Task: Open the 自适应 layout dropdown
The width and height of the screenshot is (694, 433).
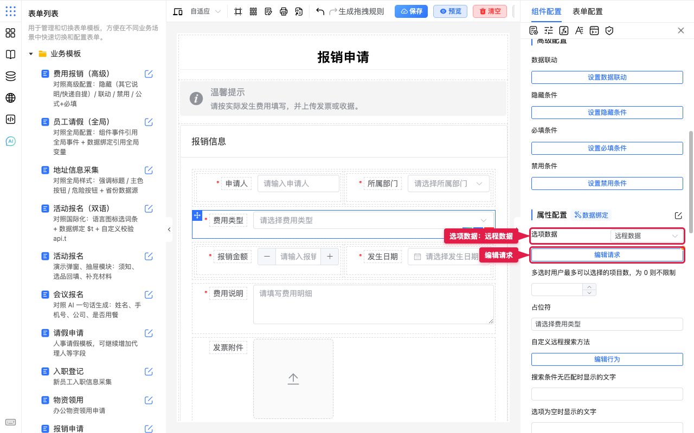Action: 205,11
